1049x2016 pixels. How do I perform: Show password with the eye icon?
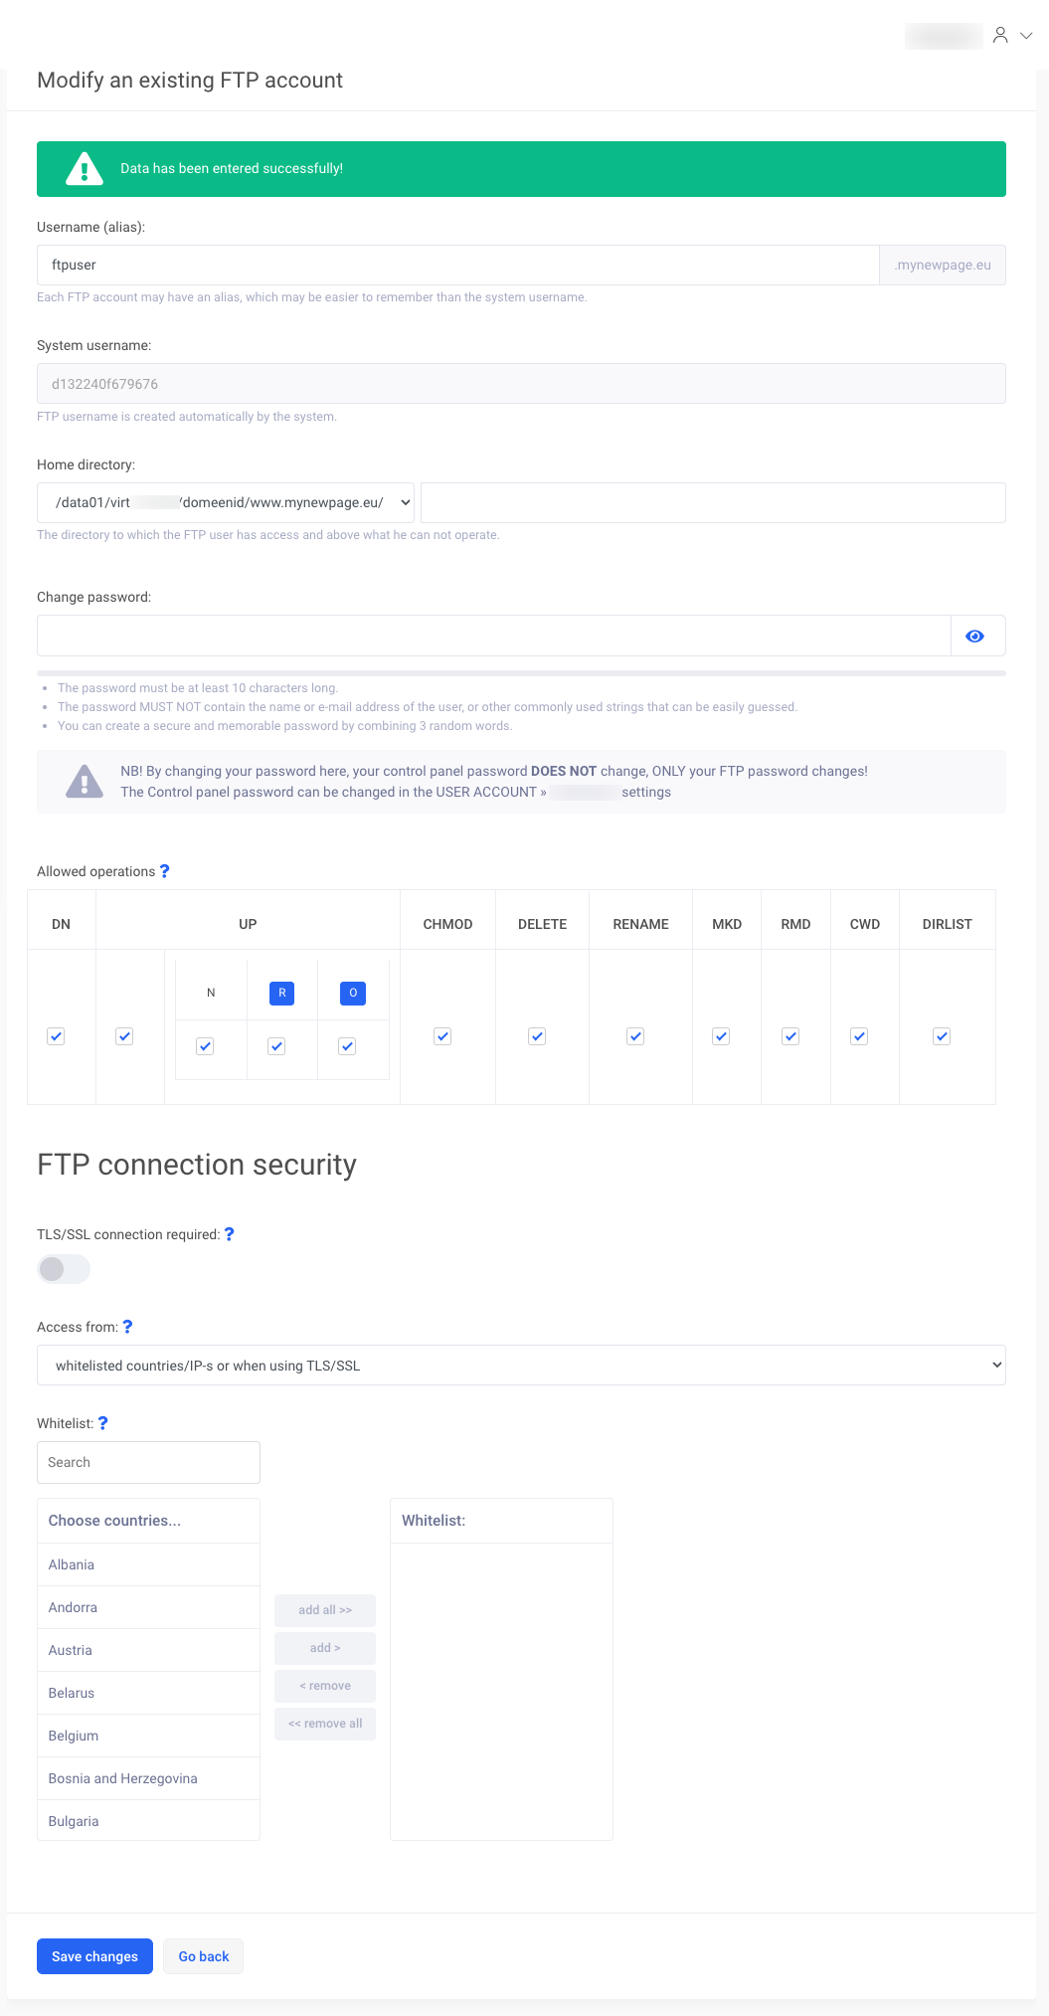pos(975,637)
